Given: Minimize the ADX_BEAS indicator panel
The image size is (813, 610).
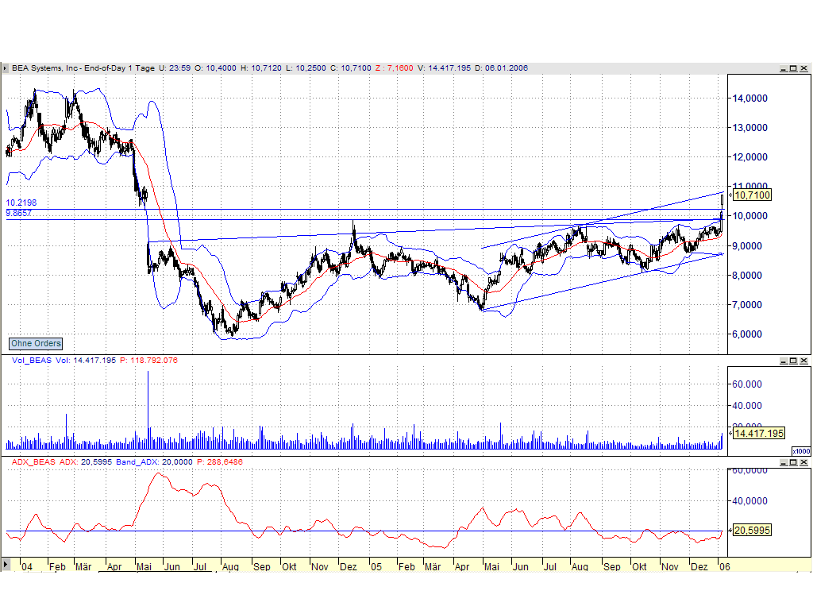Looking at the screenshot, I should pos(784,461).
